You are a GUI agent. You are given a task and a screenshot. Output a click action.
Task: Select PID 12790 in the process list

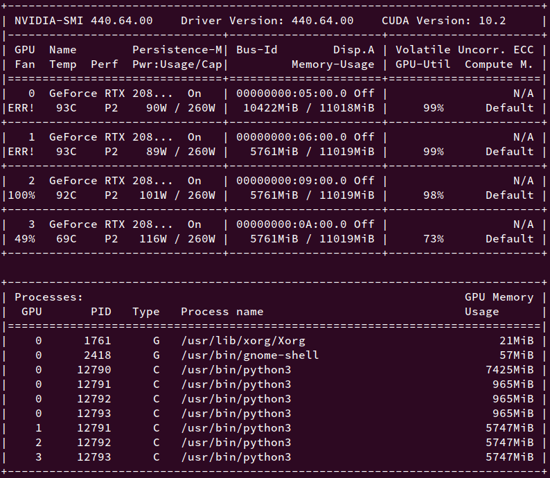point(94,370)
